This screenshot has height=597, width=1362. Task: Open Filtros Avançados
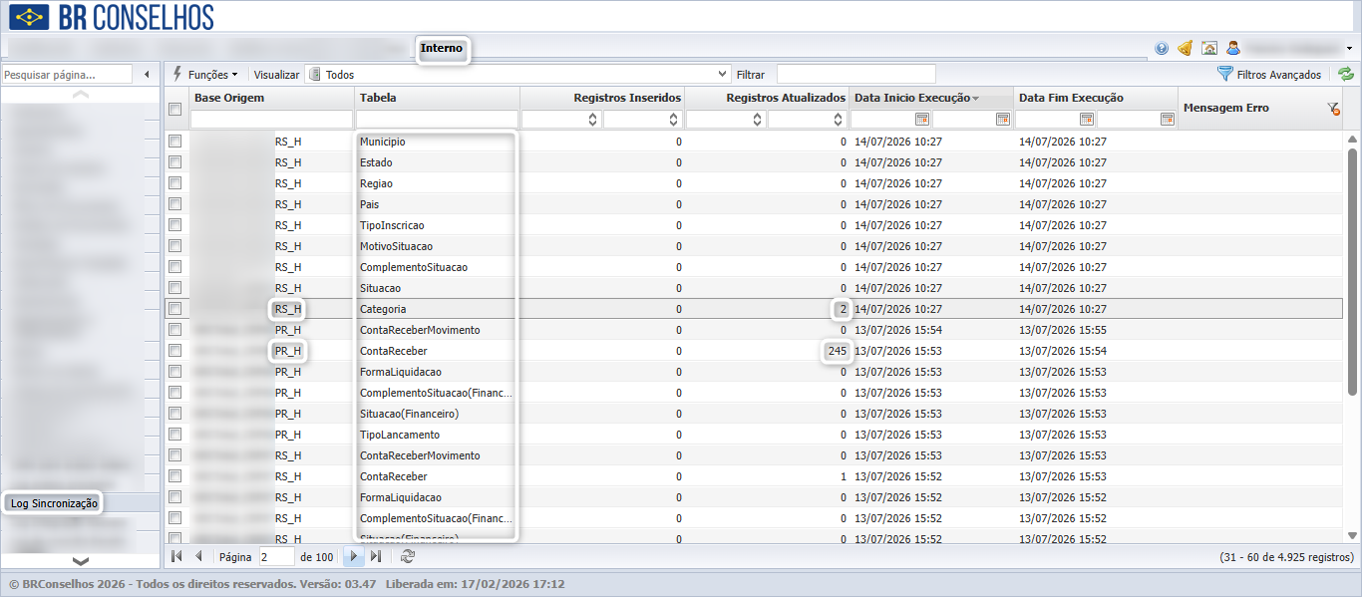pyautogui.click(x=1269, y=74)
